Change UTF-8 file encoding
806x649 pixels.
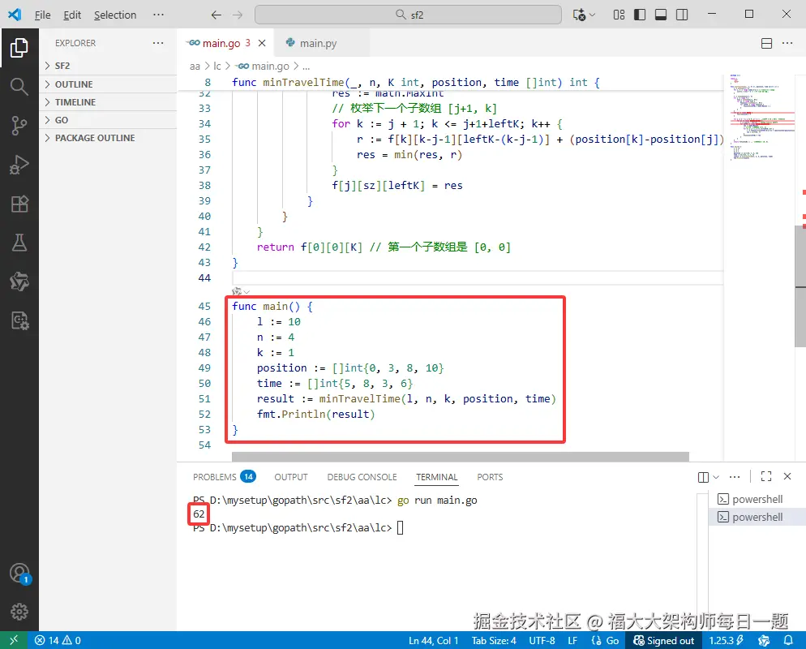coord(542,640)
